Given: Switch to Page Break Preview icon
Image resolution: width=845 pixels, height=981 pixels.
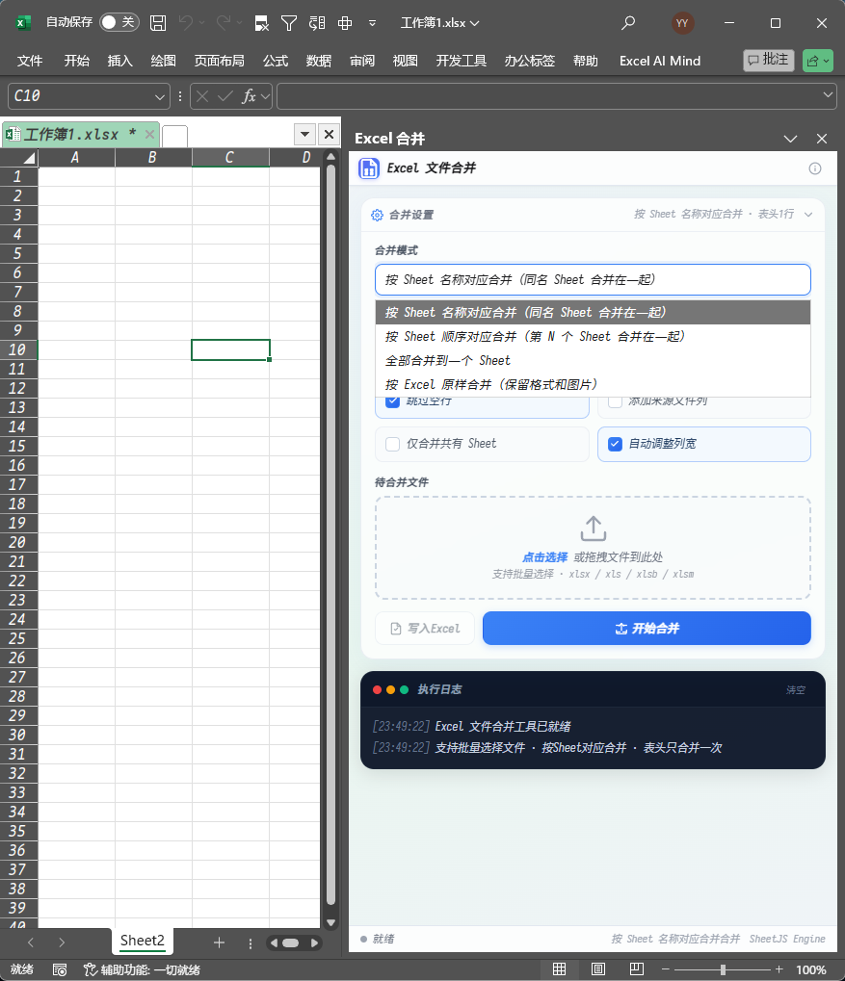Looking at the screenshot, I should click(637, 969).
